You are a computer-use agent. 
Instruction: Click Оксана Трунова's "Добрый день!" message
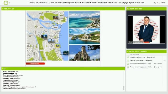click(x=15, y=89)
